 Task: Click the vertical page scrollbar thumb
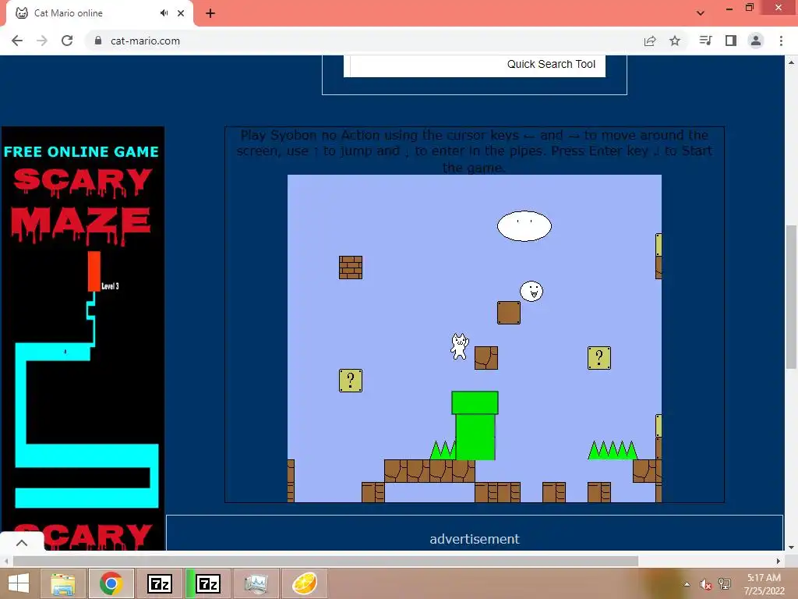(791, 296)
